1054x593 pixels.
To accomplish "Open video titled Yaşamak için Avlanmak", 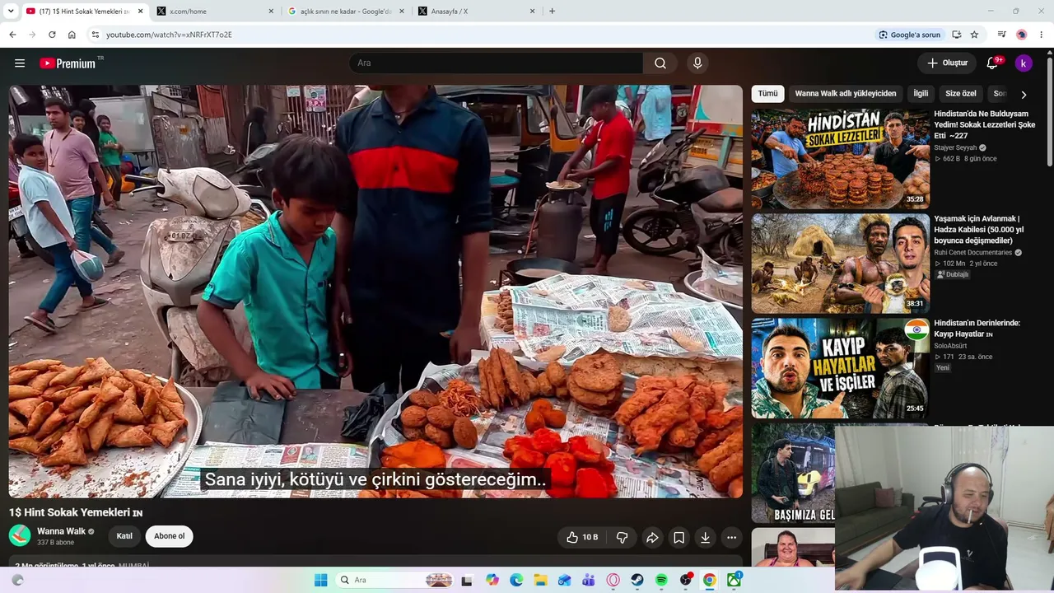I will click(979, 230).
